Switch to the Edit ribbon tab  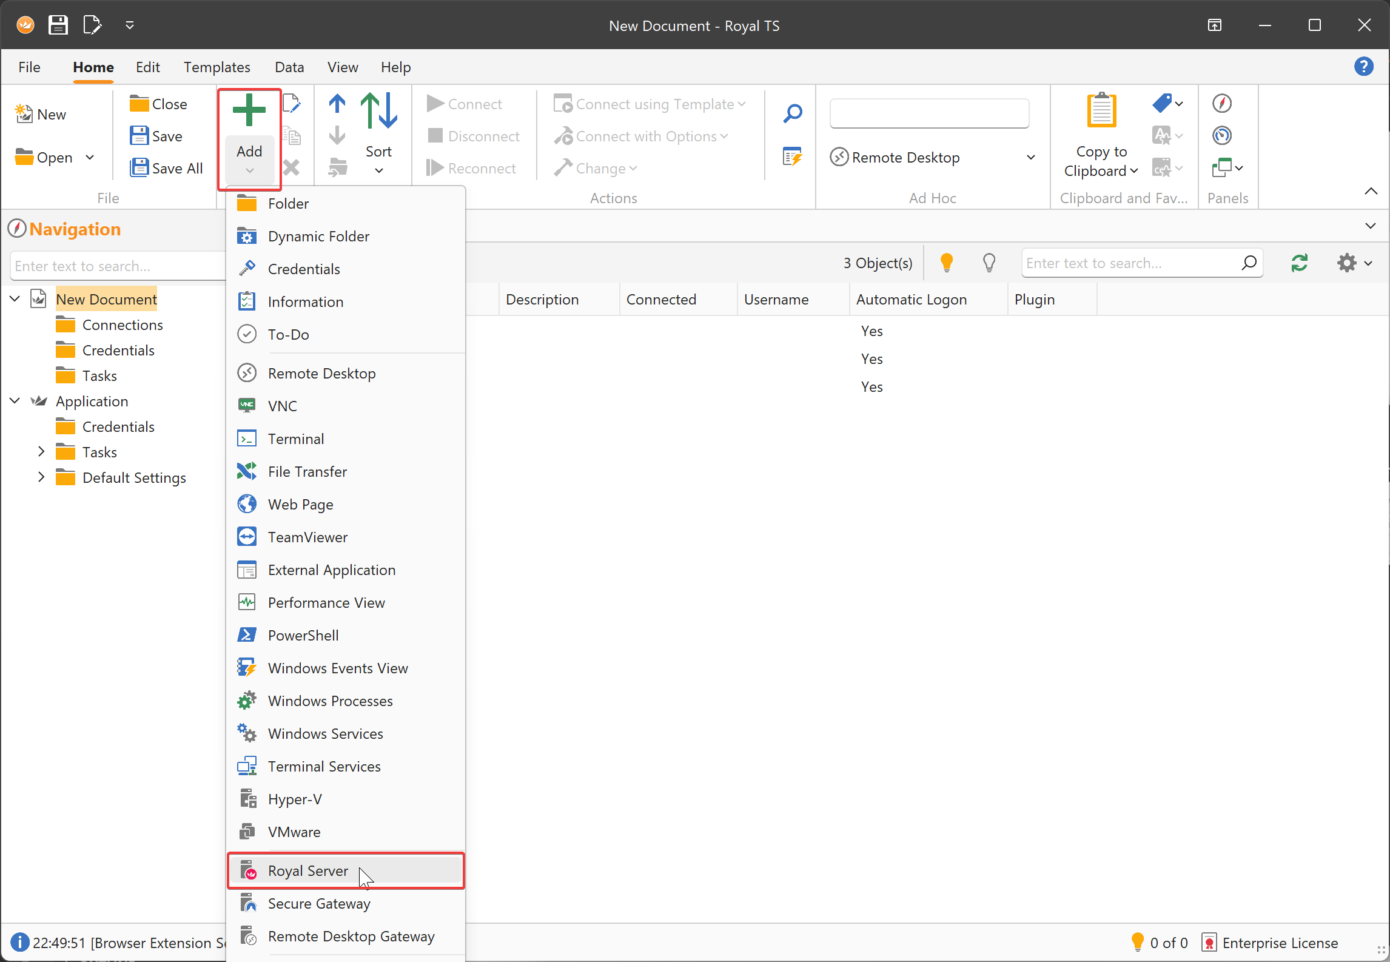(148, 67)
